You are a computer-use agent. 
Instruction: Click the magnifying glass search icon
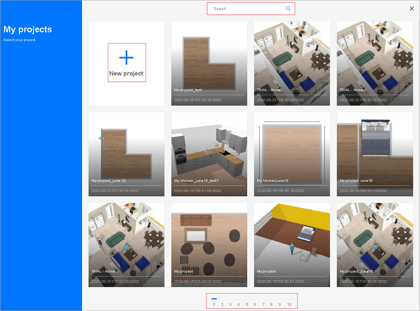tap(288, 9)
